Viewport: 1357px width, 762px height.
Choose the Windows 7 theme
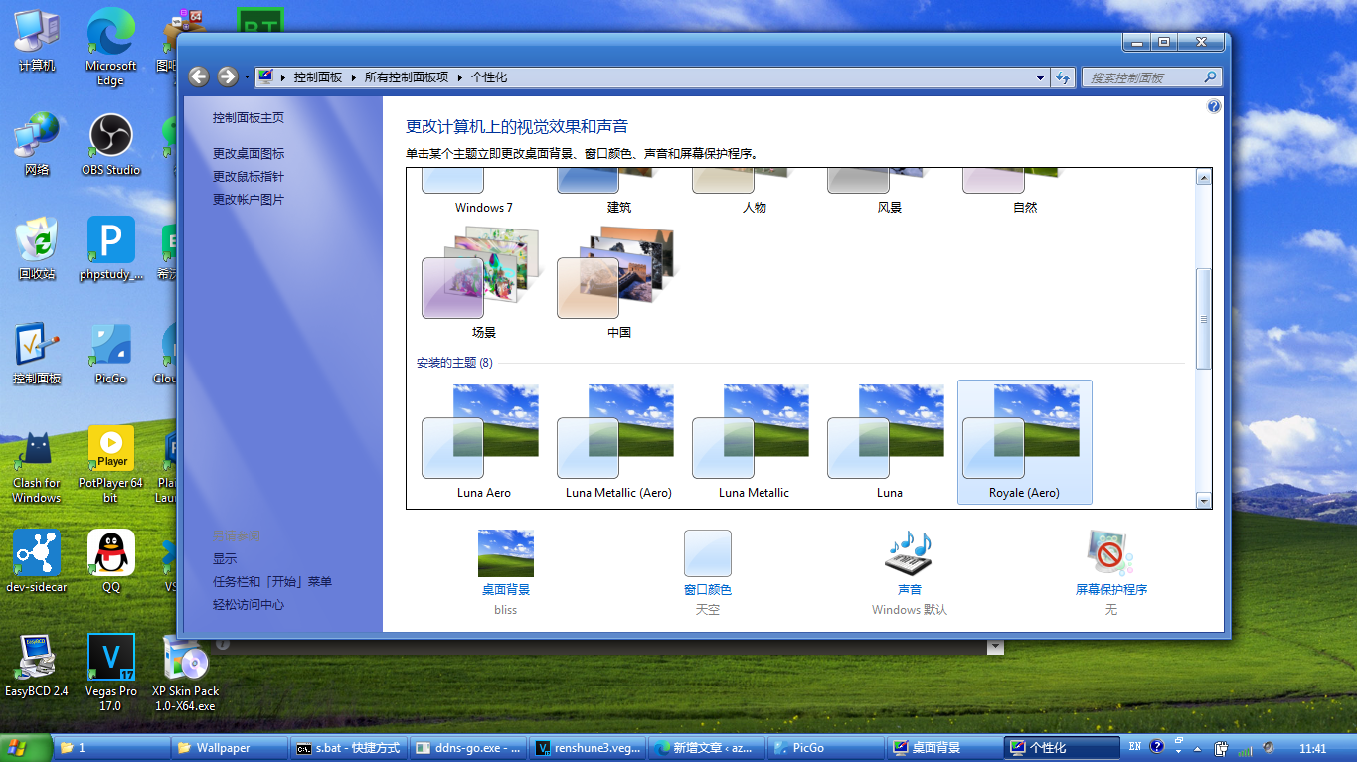pyautogui.click(x=483, y=193)
